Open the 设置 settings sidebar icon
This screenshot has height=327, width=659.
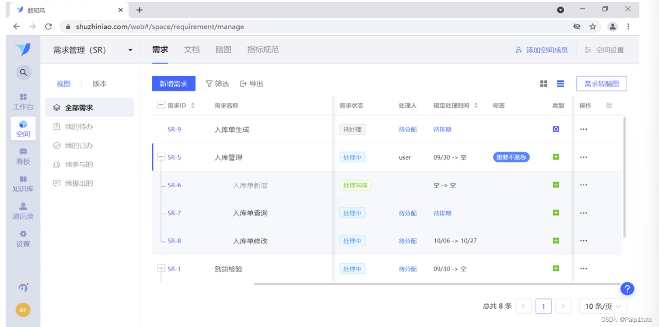pos(23,239)
